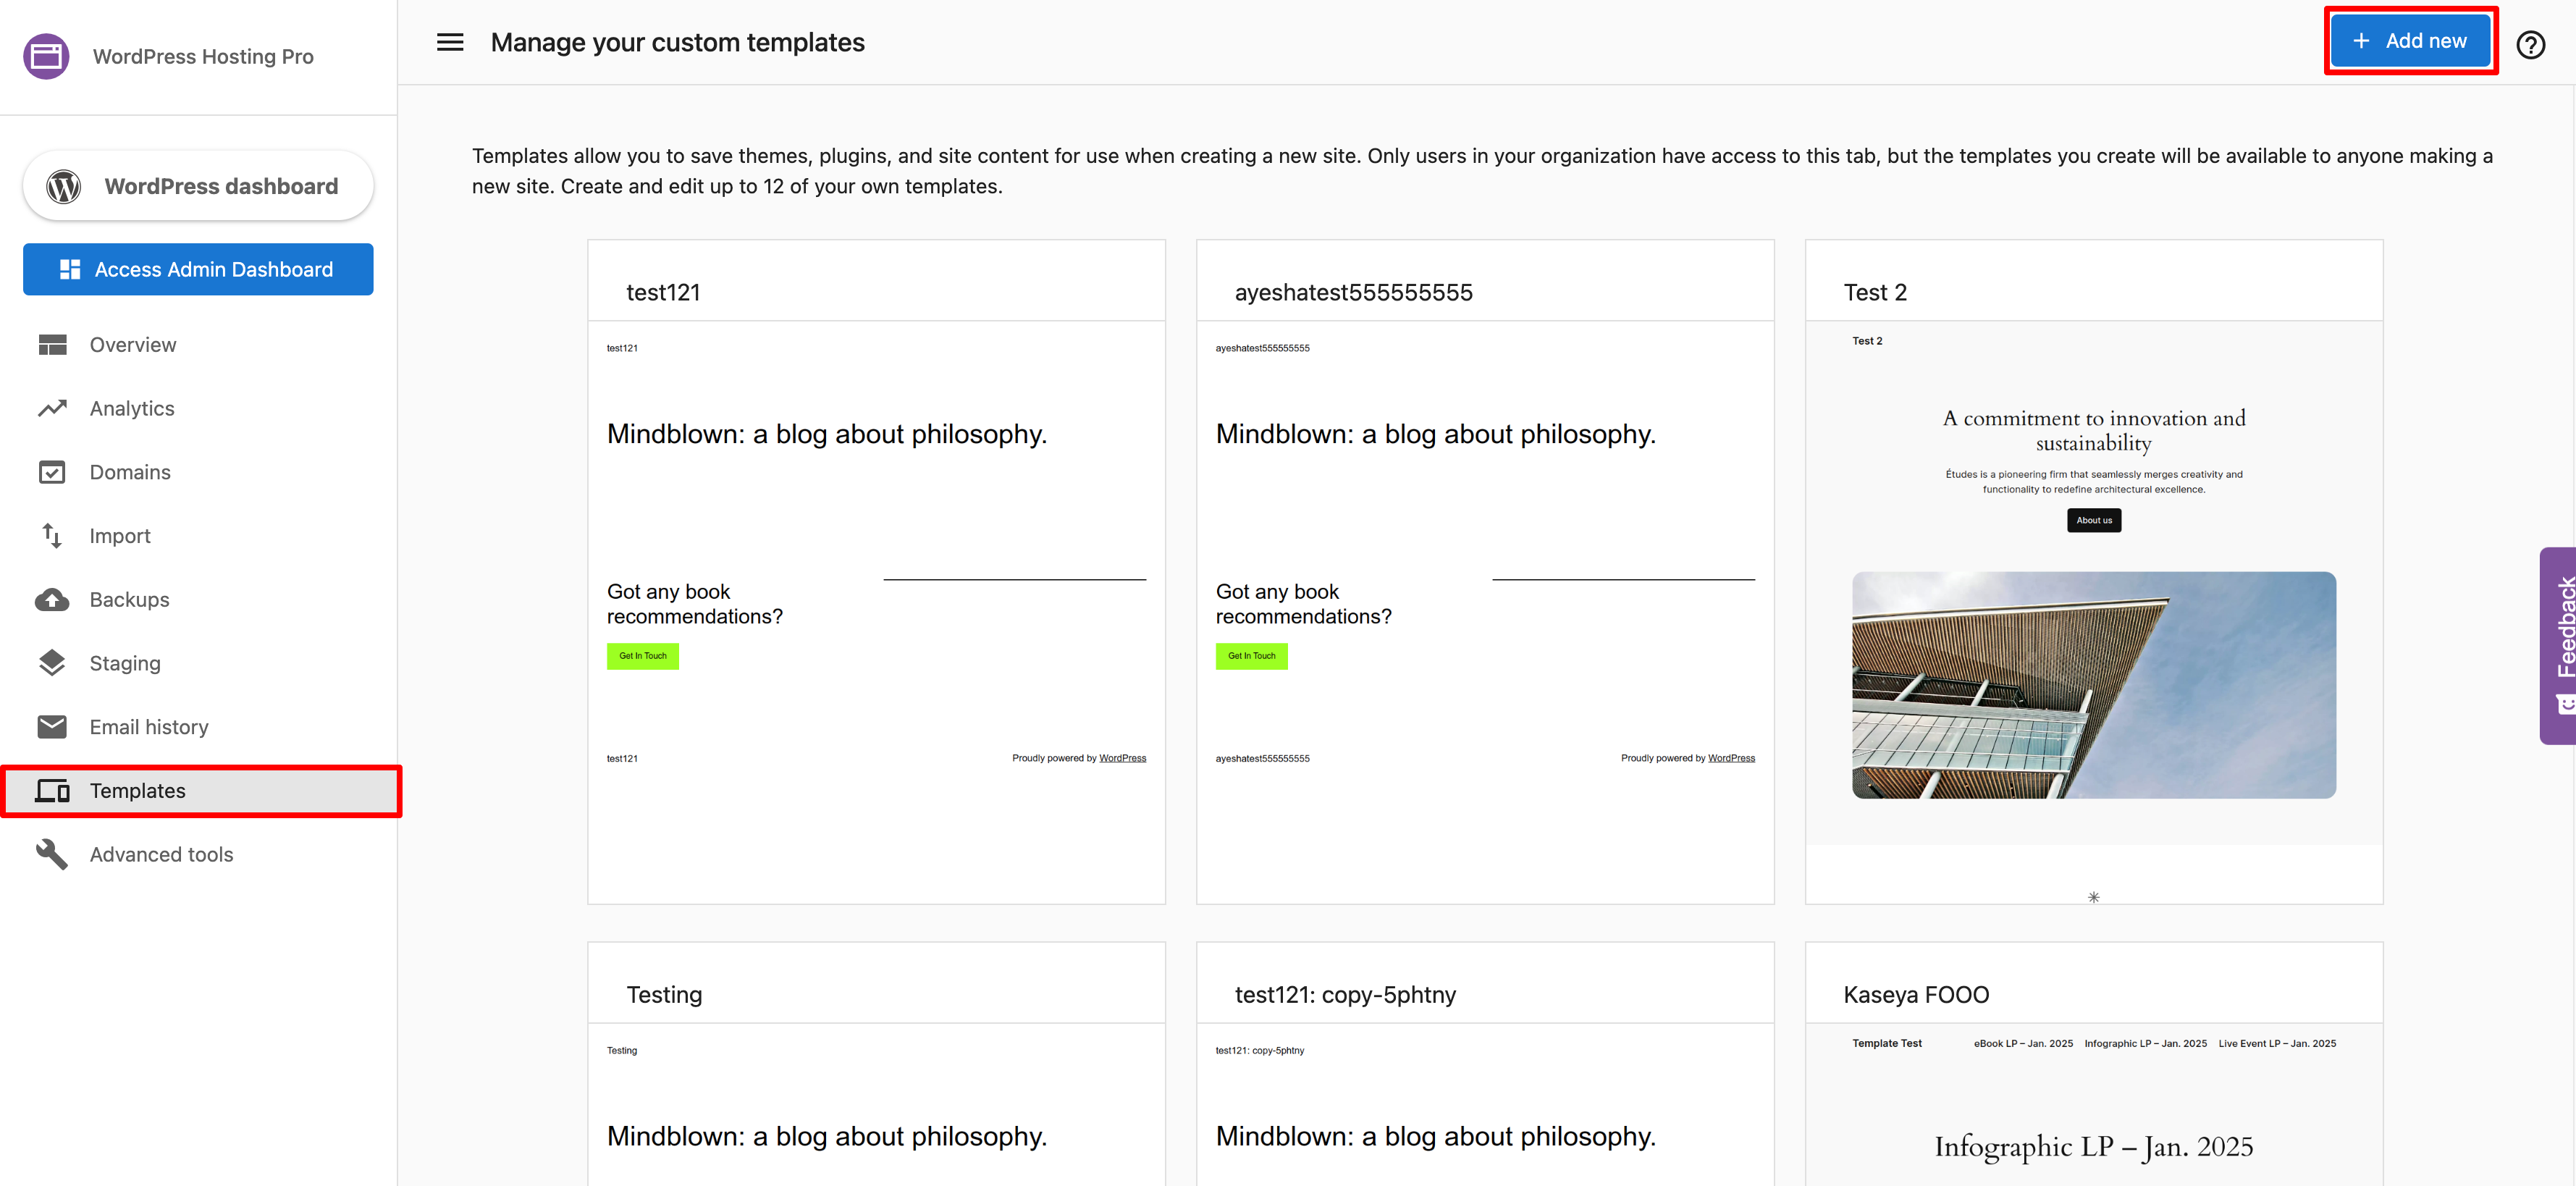The image size is (2576, 1186).
Task: Click the Add new button
Action: click(x=2410, y=41)
